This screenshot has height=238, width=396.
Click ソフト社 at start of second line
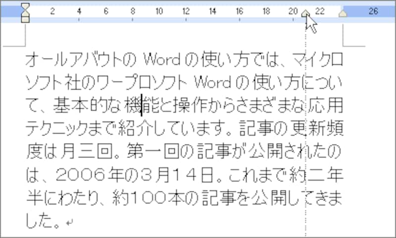point(53,82)
